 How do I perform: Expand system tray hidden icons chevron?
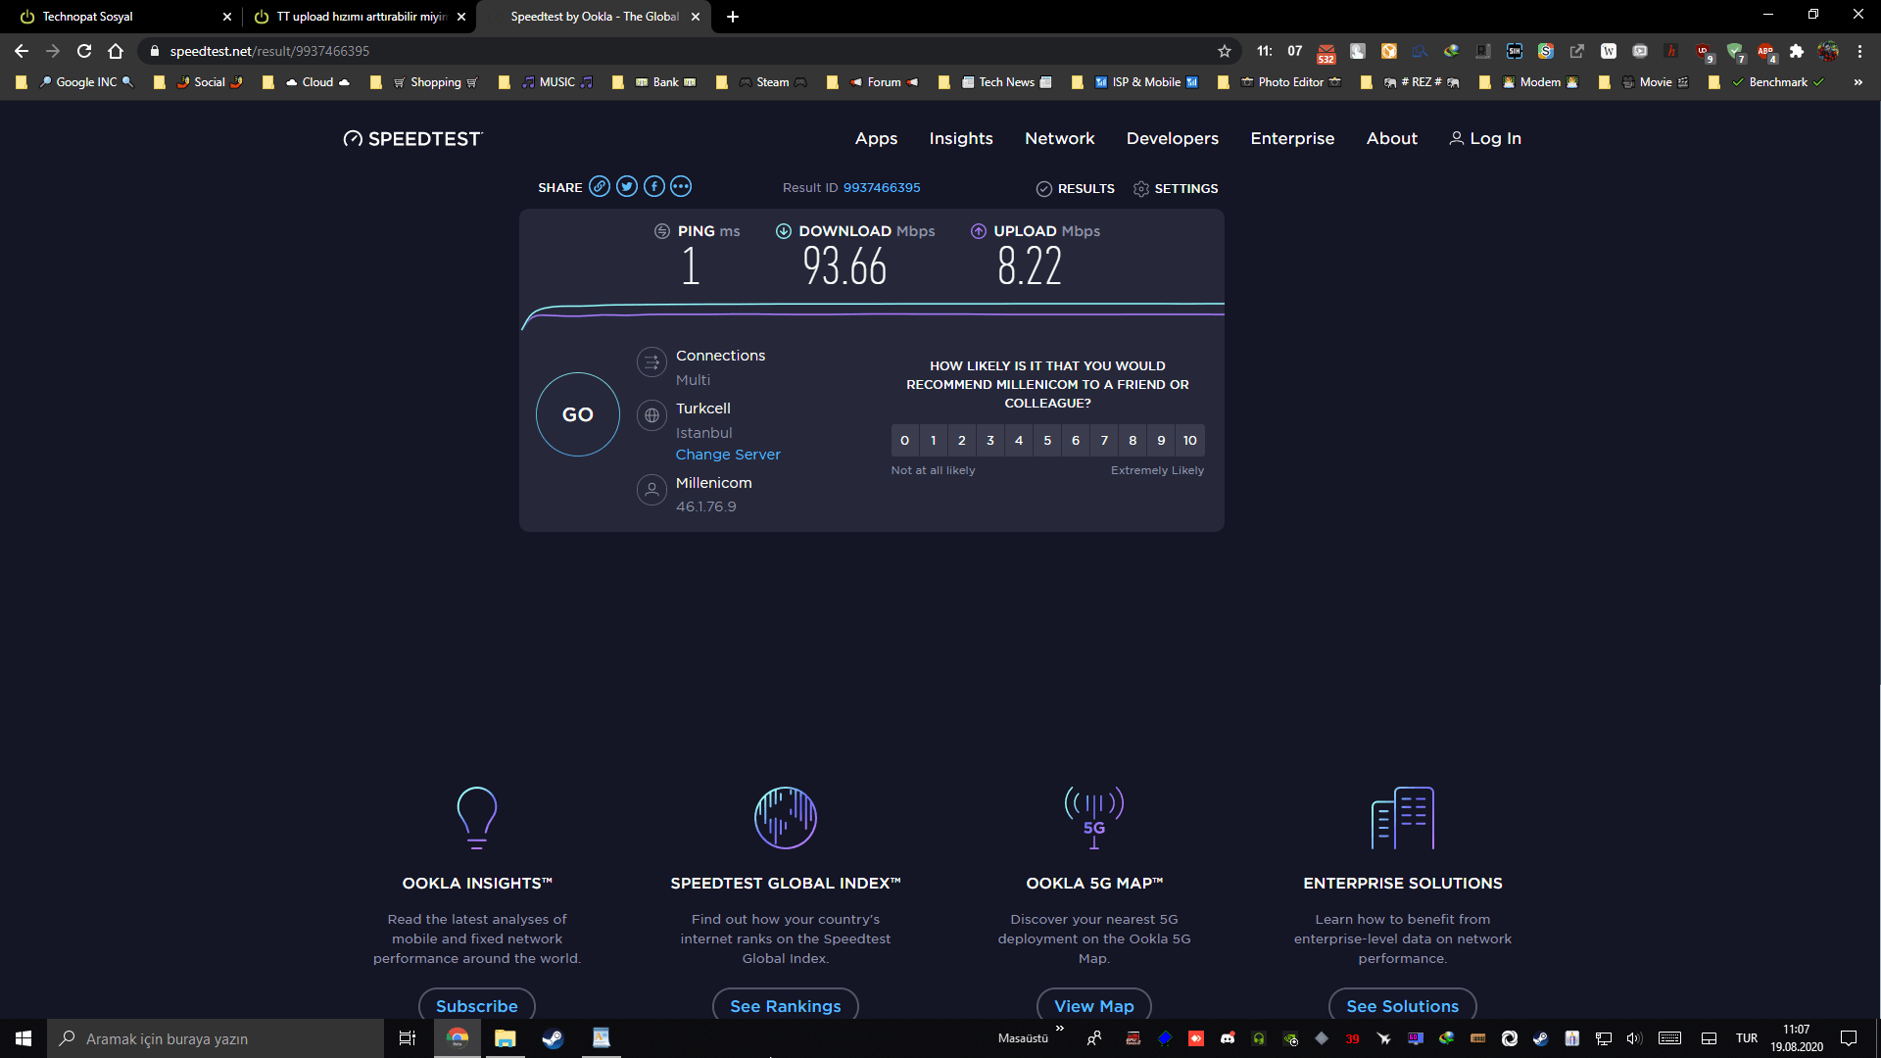point(1059,1029)
